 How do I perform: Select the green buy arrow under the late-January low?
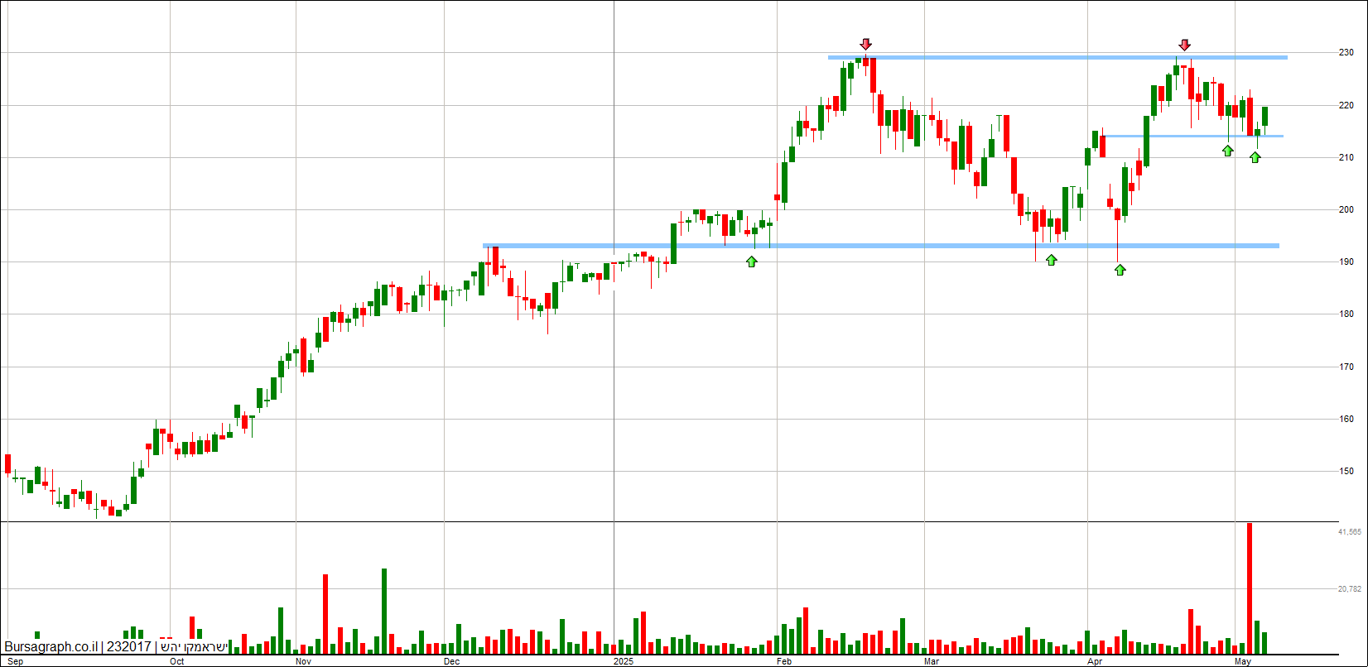pyautogui.click(x=751, y=262)
